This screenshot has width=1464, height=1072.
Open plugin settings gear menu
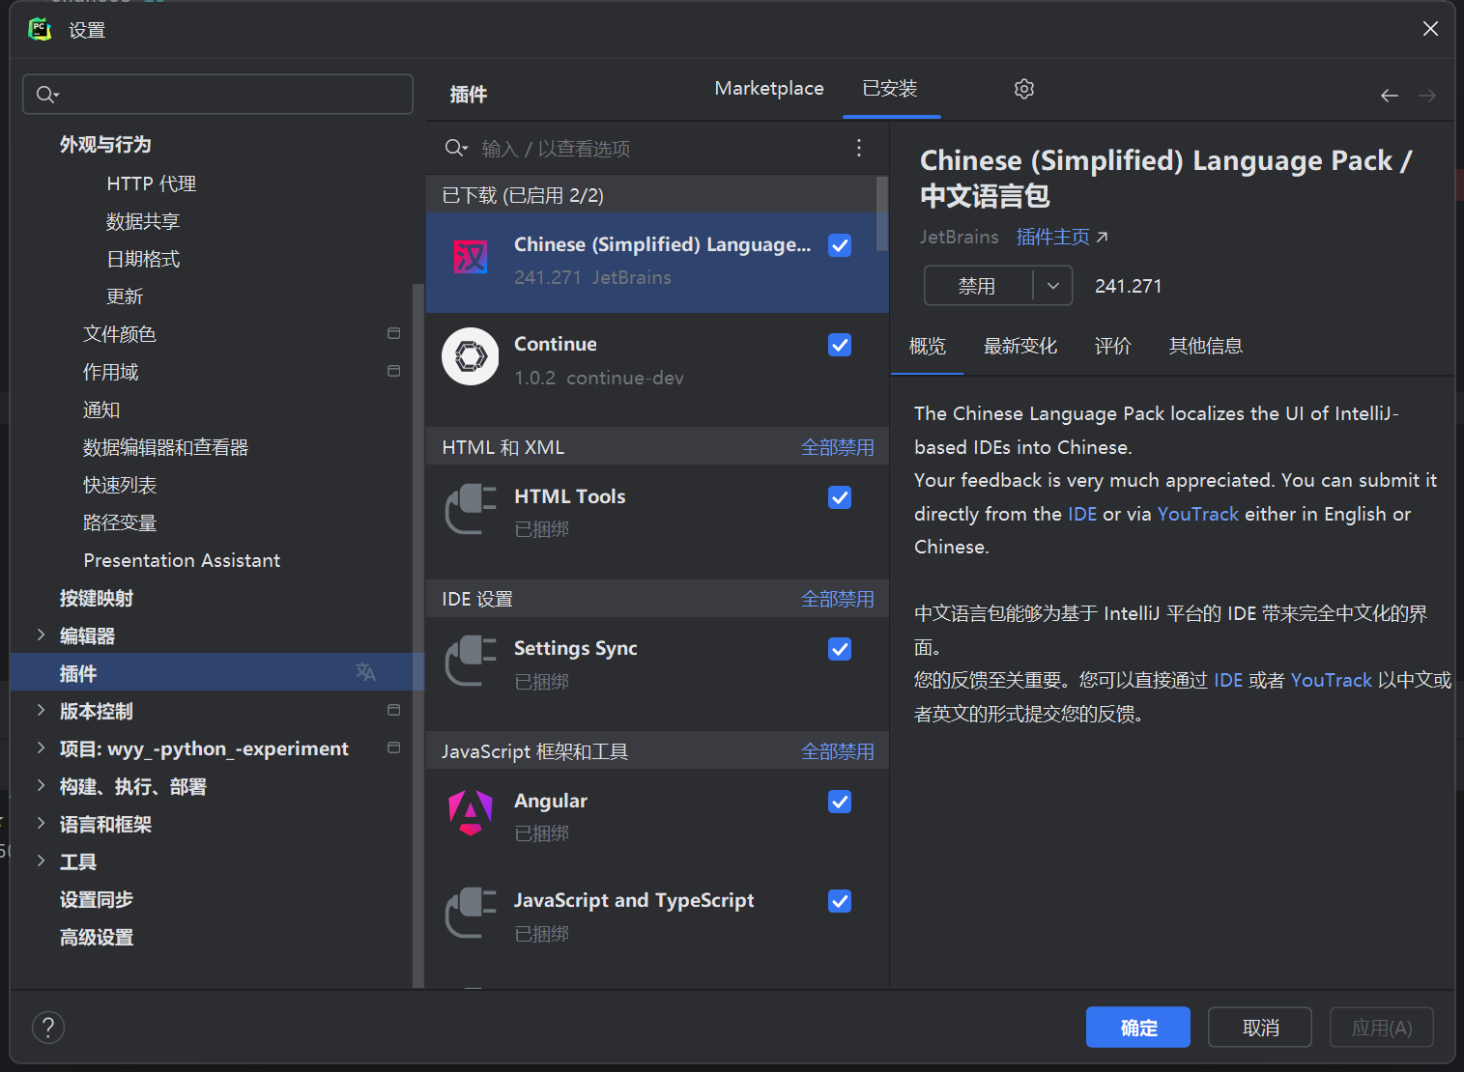(1024, 89)
